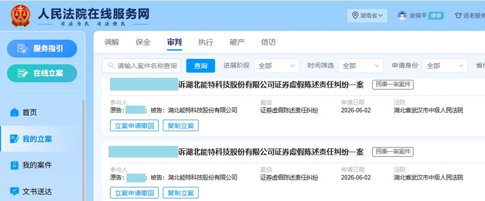Screen dimensions: 485x201
Task: Click the 首页 home icon in the sidebar
Action: click(x=15, y=112)
